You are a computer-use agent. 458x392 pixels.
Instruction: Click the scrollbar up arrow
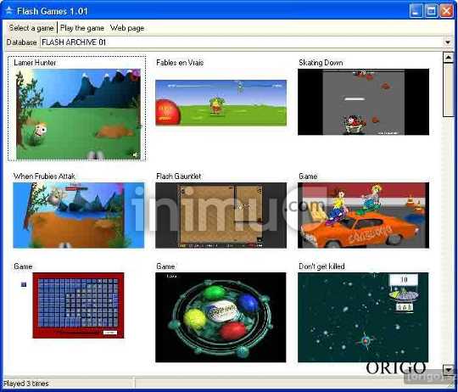(448, 57)
